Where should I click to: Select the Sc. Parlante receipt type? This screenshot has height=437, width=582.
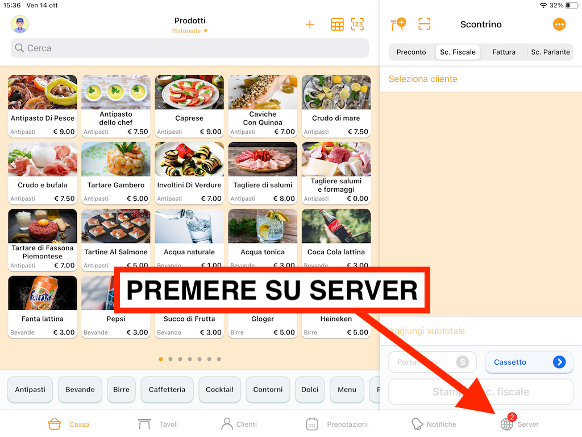(550, 52)
